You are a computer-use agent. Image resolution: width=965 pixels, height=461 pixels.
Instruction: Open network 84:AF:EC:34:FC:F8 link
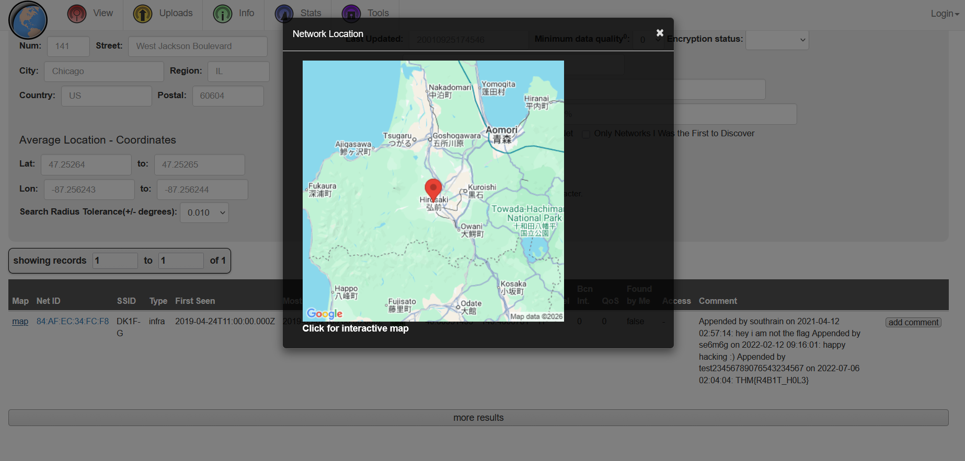coord(73,322)
